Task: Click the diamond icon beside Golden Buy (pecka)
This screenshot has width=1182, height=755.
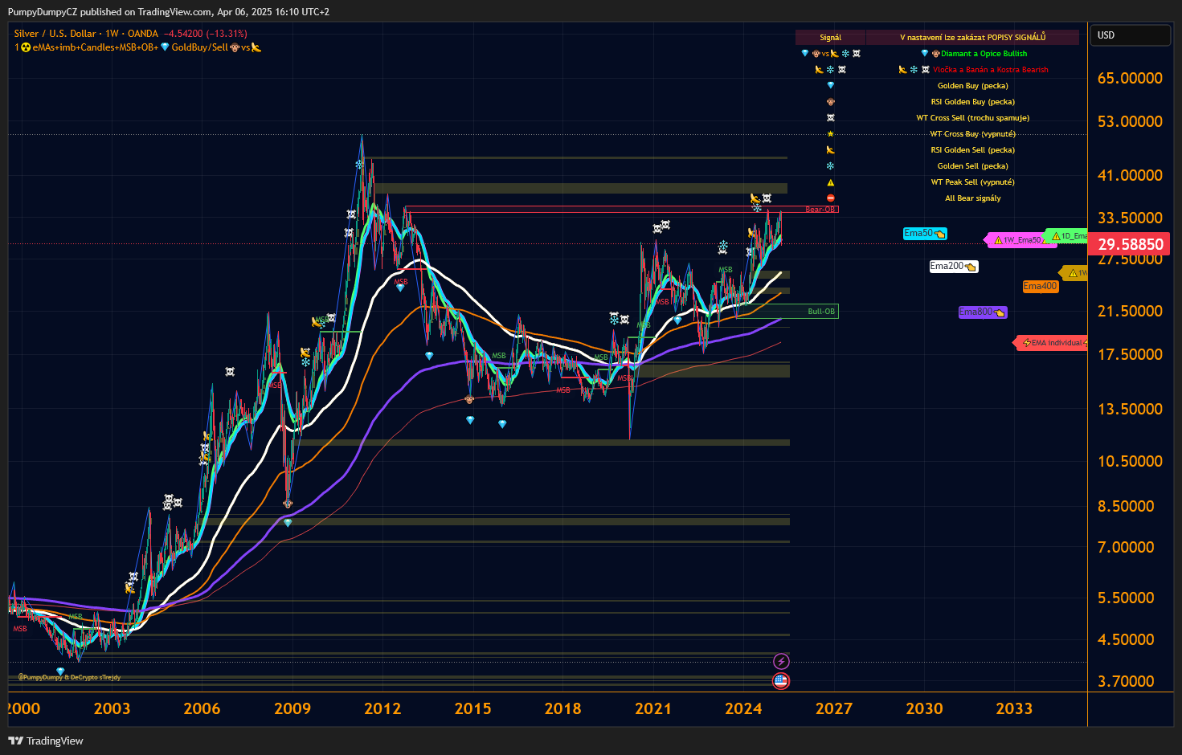Action: [831, 85]
